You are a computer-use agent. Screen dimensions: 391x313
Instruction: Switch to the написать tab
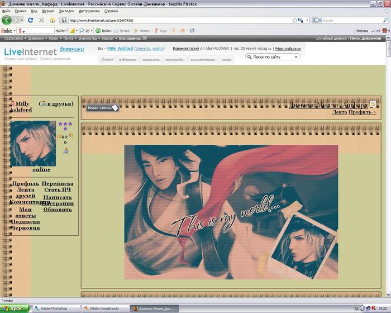click(151, 60)
